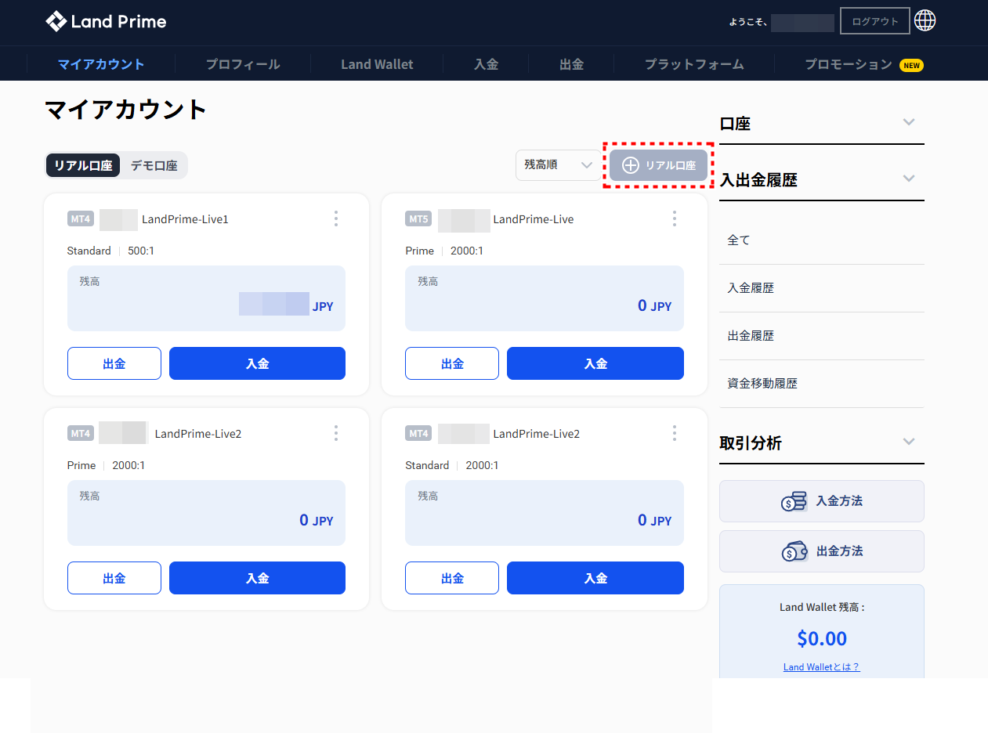Go to 入金 nav tab

click(486, 64)
